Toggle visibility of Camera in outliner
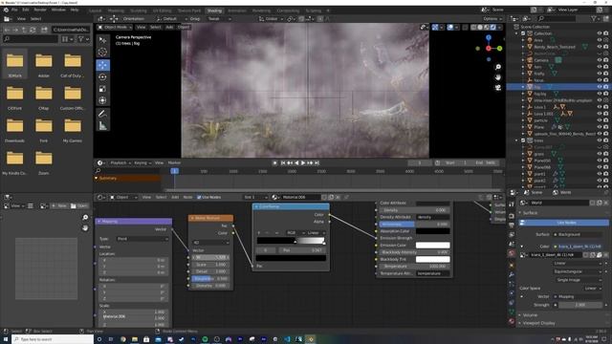 coord(600,60)
